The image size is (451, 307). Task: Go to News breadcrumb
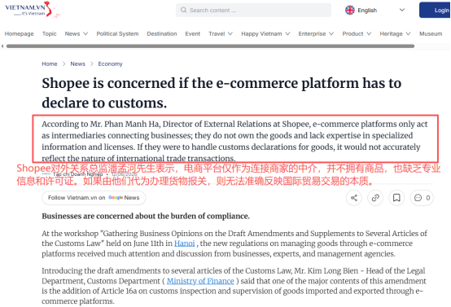(x=77, y=64)
